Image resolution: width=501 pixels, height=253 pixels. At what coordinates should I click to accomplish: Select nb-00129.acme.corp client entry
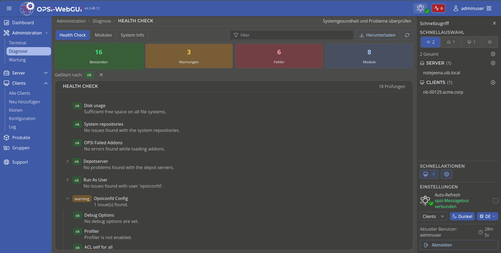(443, 92)
